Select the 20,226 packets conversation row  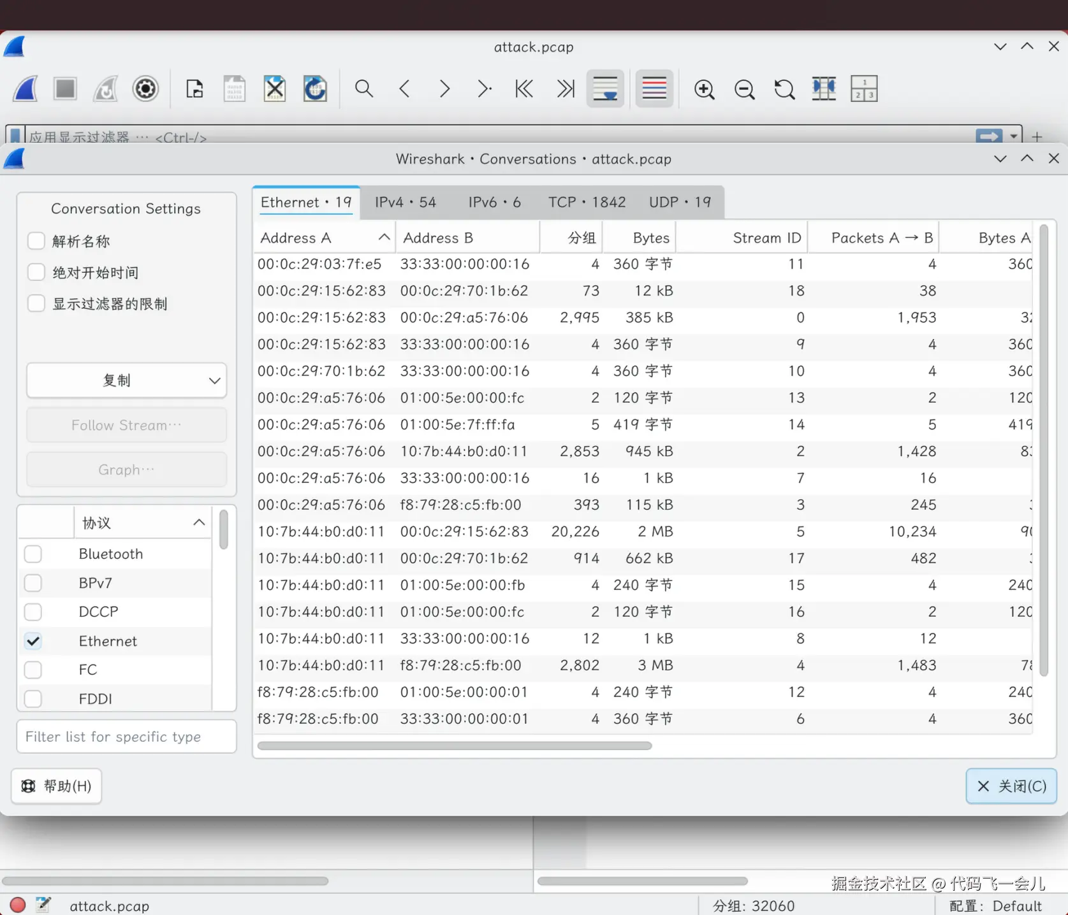click(x=644, y=531)
